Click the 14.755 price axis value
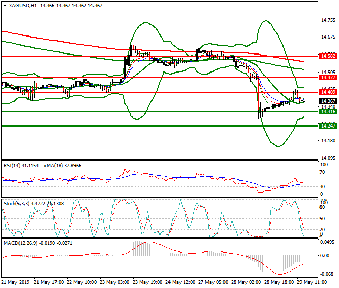The image size is (339, 288). tap(328, 20)
